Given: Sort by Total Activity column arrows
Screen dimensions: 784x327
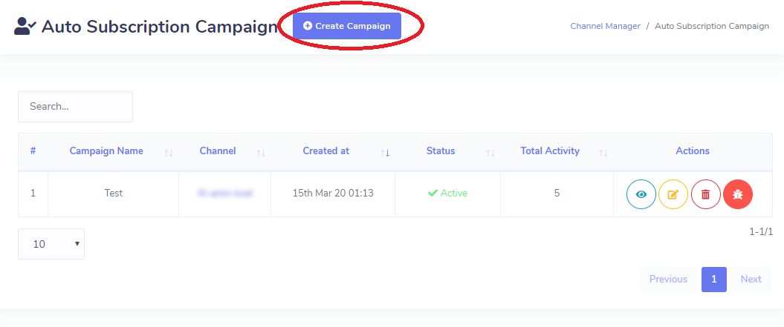Looking at the screenshot, I should (x=603, y=153).
